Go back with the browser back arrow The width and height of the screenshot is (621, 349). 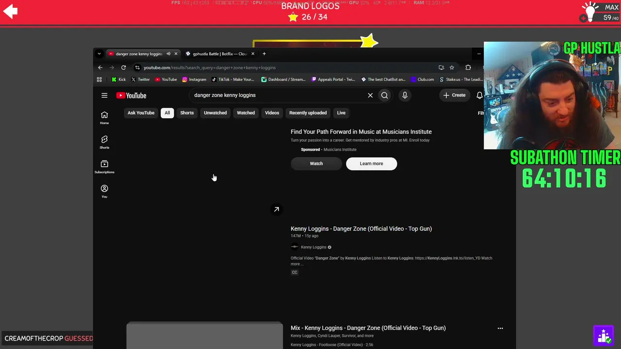(100, 67)
